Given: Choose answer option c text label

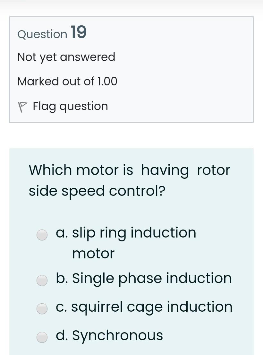Looking at the screenshot, I should click(145, 307).
